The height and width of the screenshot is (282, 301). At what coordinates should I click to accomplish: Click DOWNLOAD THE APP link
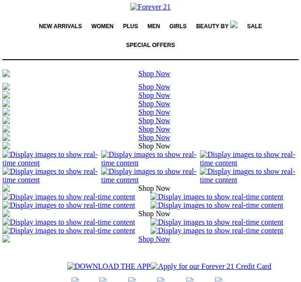[x=109, y=266]
